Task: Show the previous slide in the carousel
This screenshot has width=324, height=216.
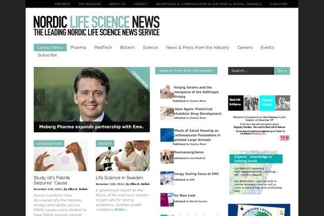Action: [39, 98]
